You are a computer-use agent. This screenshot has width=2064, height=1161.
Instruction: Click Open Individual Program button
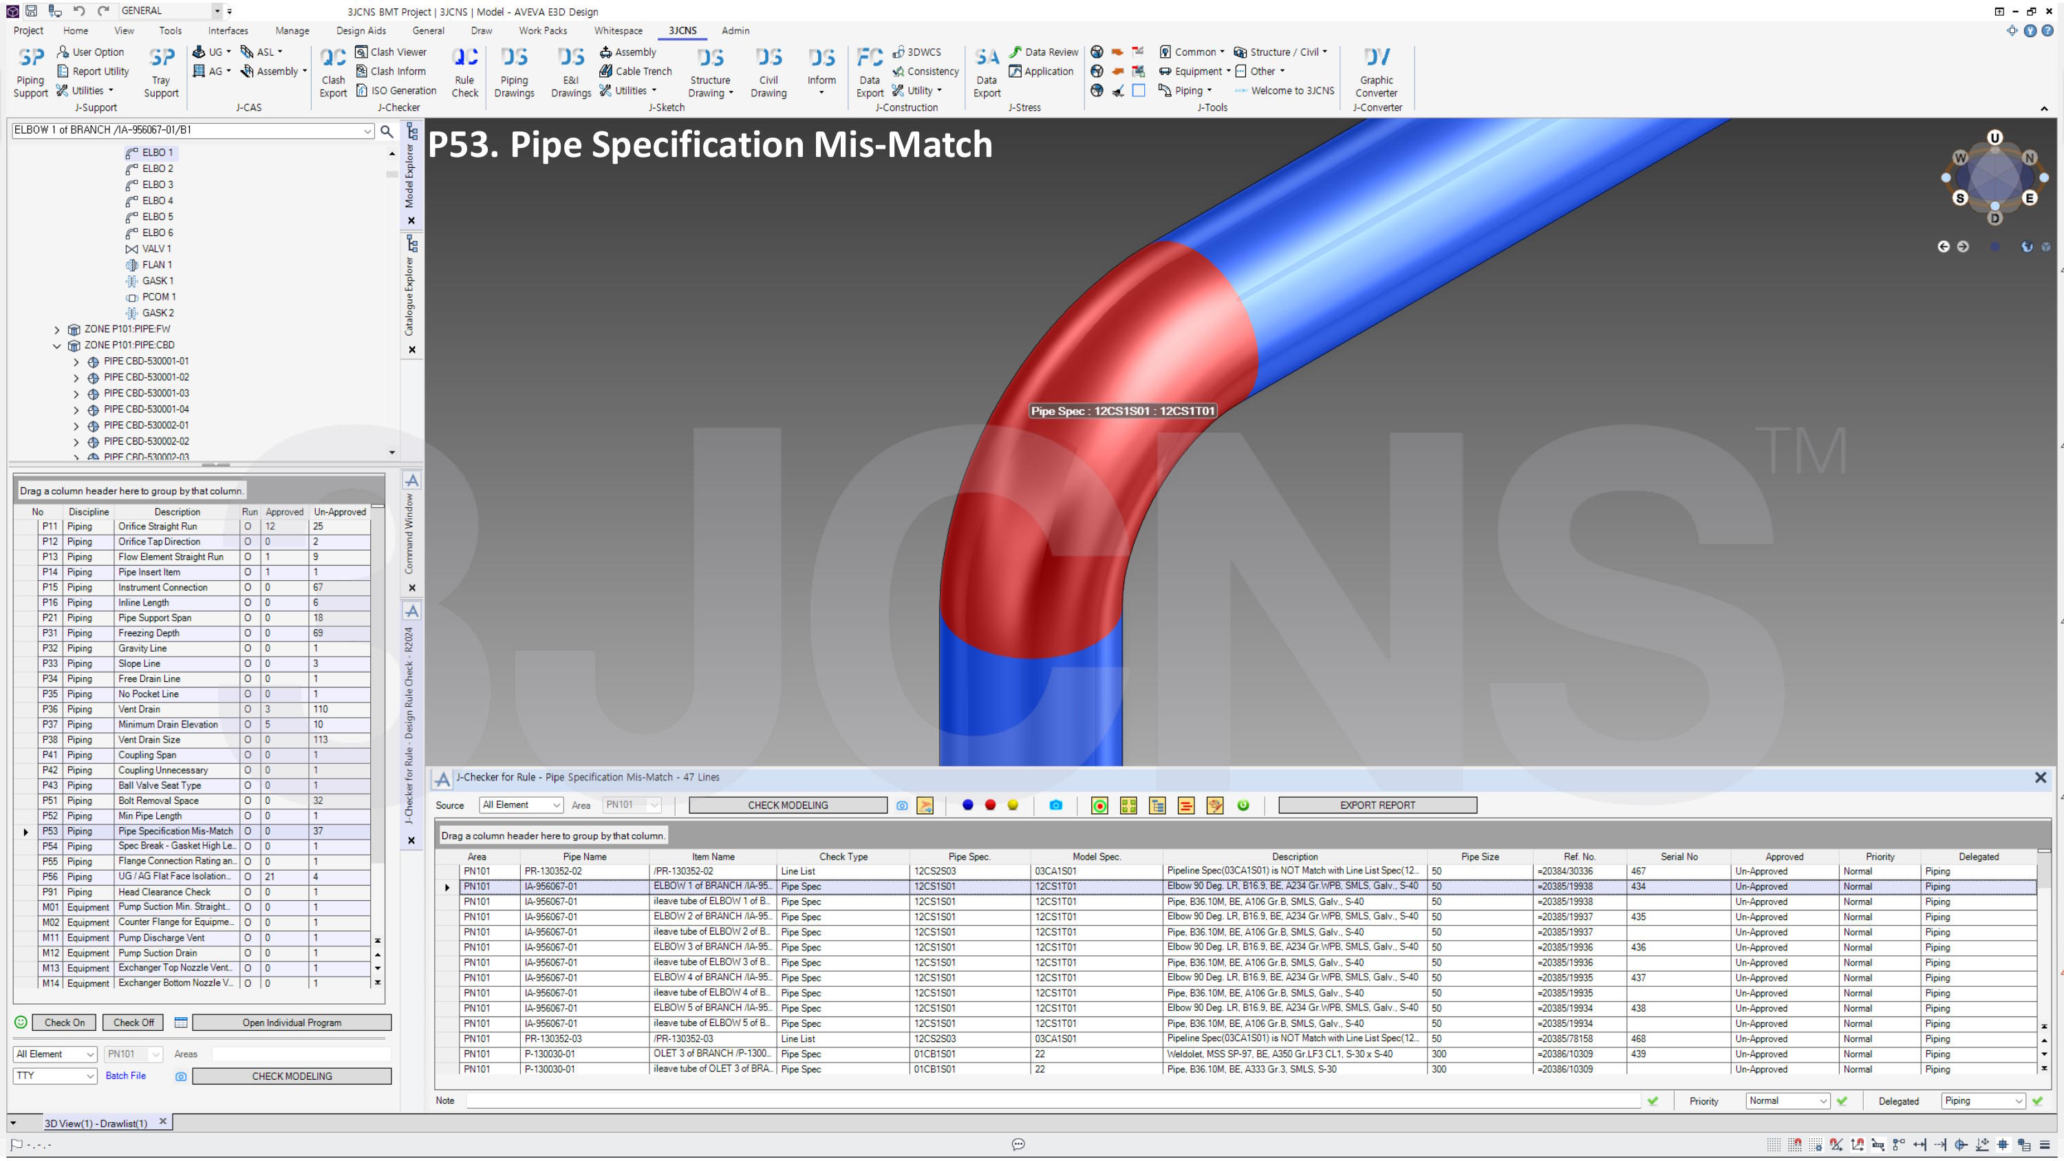click(292, 1023)
